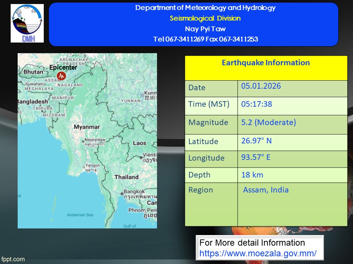Select the yellow Seismological Division text
The image size is (353, 264).
pos(205,18)
